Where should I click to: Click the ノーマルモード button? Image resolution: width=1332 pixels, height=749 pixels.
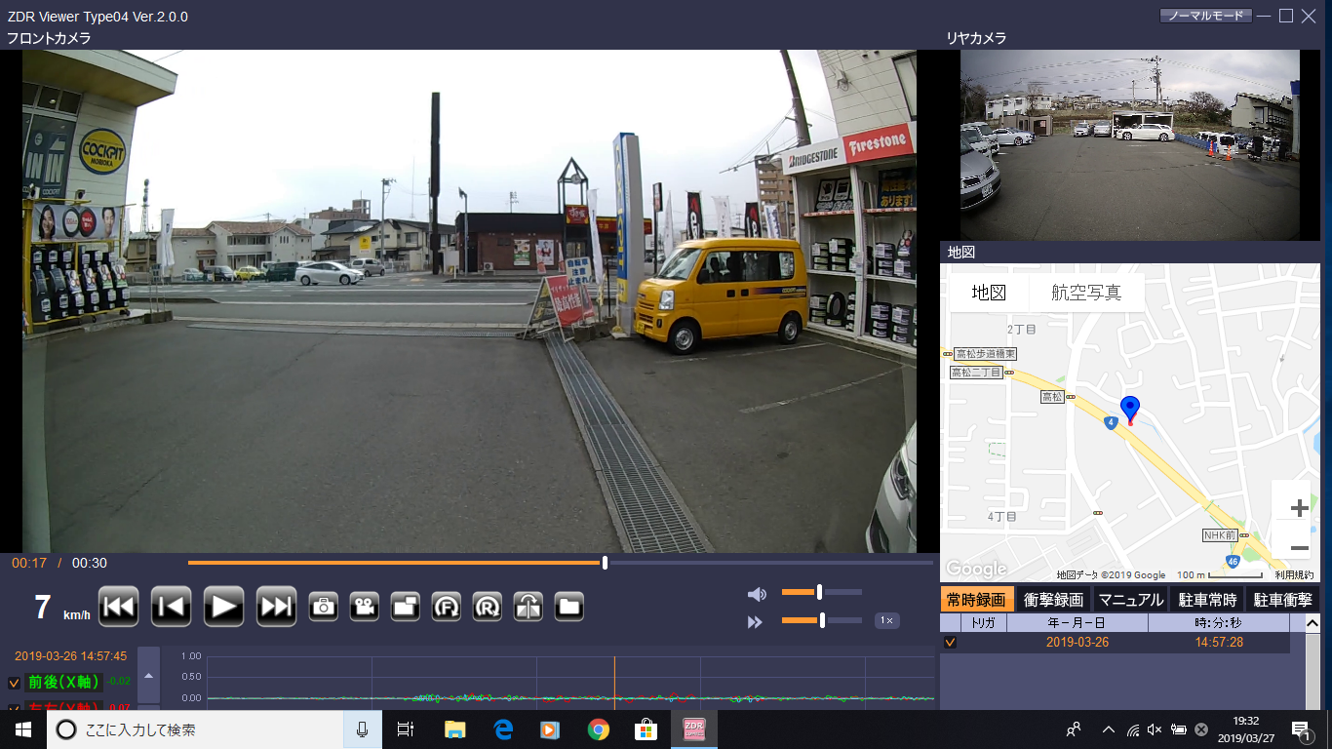(x=1205, y=16)
